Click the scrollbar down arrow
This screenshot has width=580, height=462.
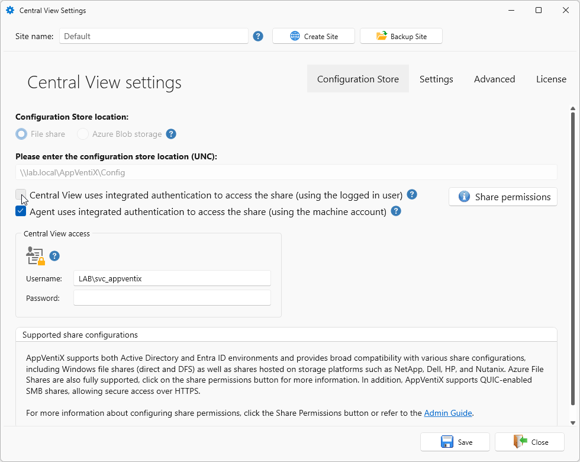click(573, 422)
